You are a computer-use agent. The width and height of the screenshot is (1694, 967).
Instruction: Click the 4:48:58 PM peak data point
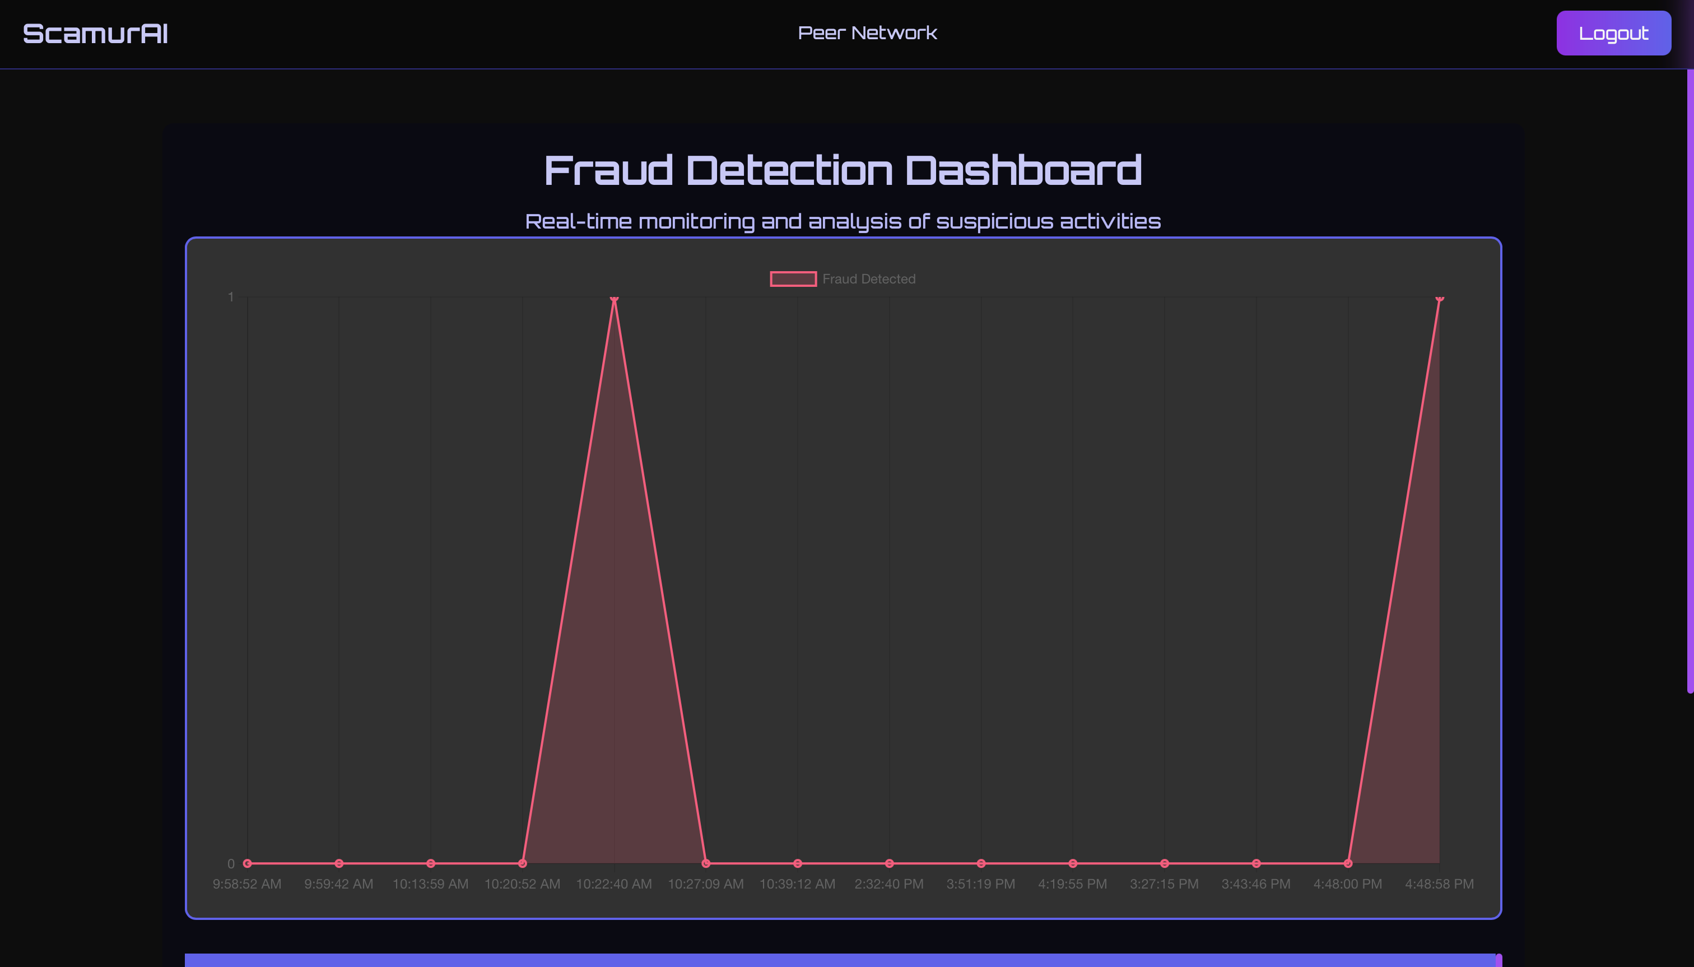click(x=1439, y=298)
